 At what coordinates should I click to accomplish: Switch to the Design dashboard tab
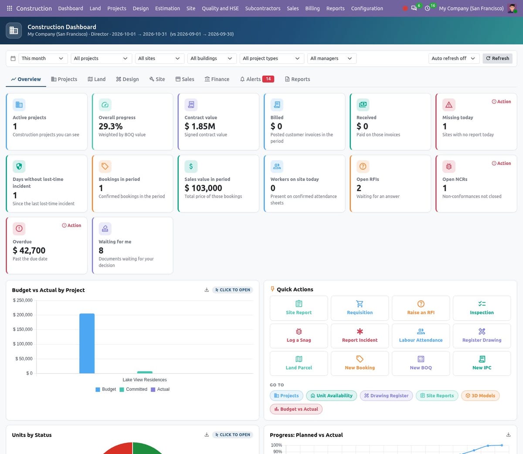coord(127,79)
